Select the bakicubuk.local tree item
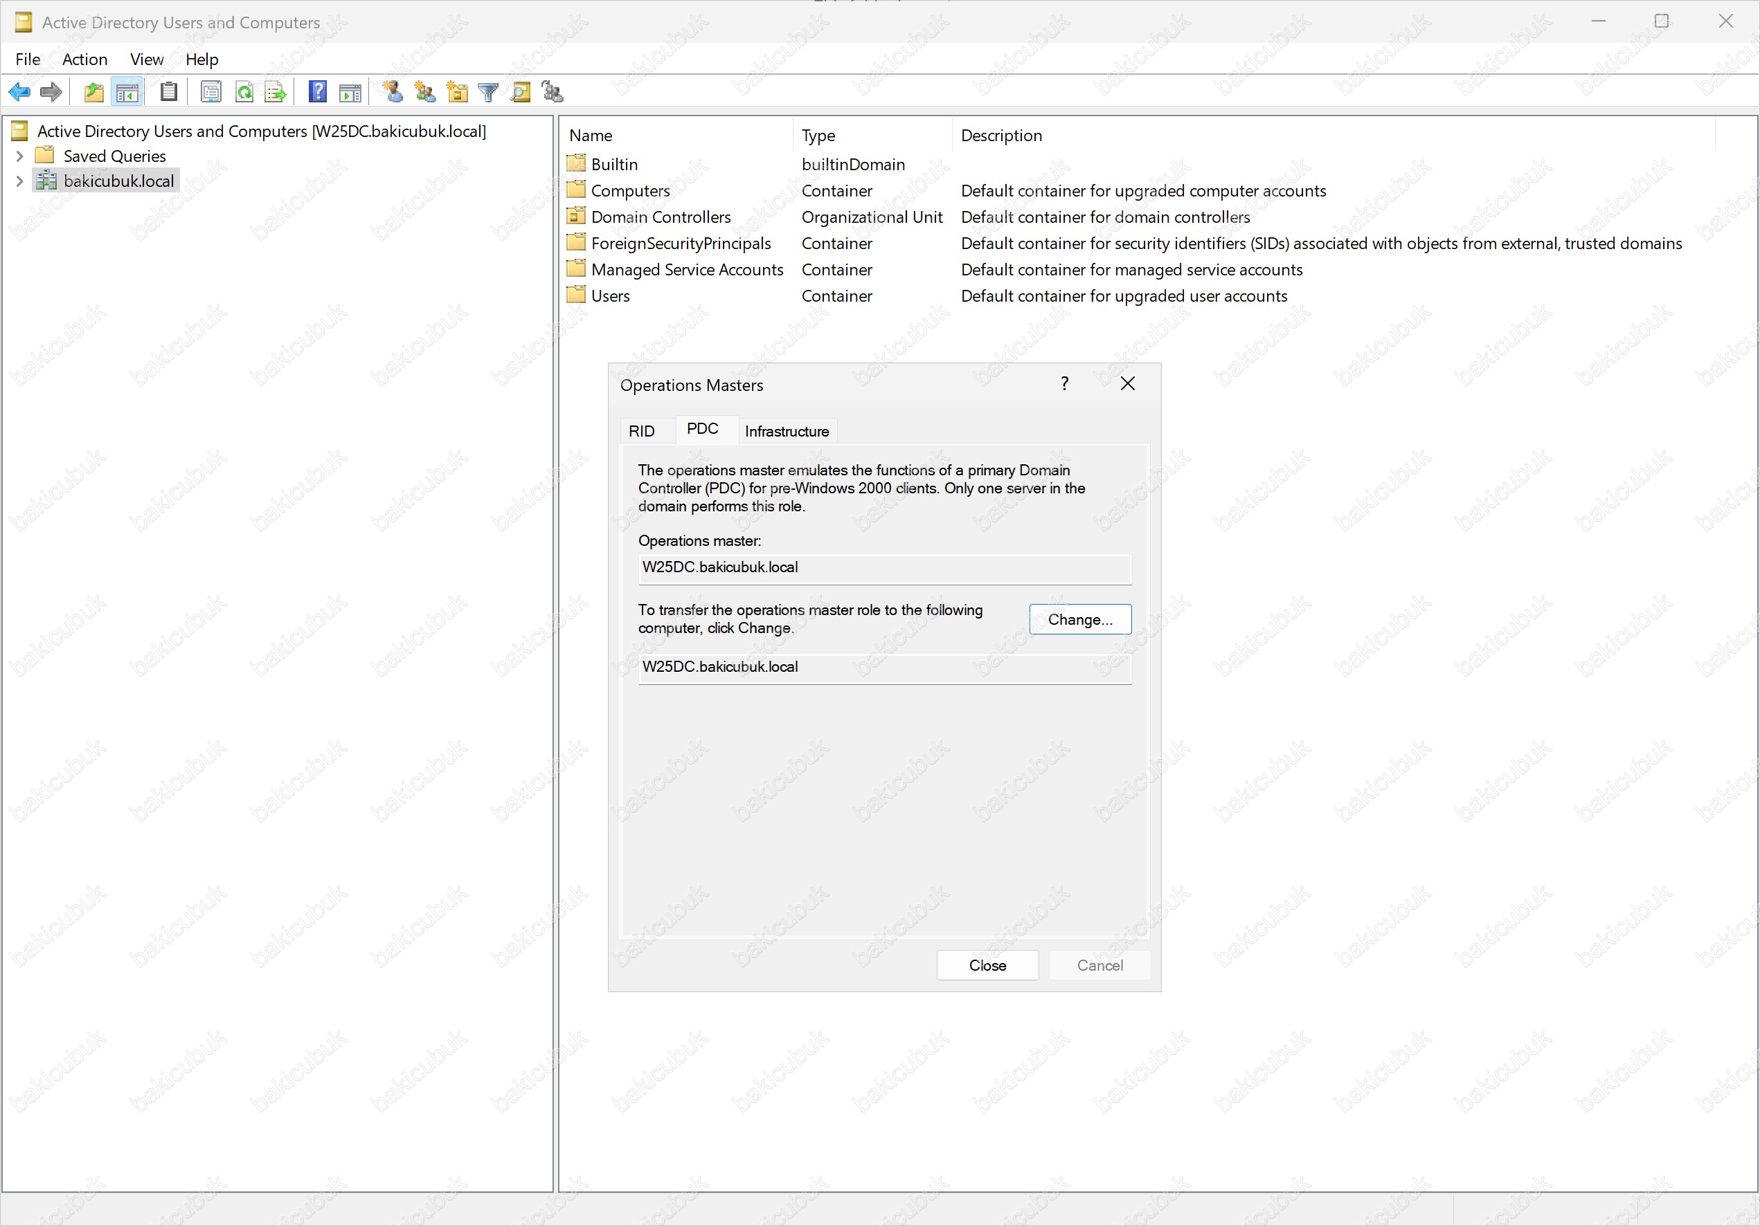The width and height of the screenshot is (1760, 1226). [119, 181]
